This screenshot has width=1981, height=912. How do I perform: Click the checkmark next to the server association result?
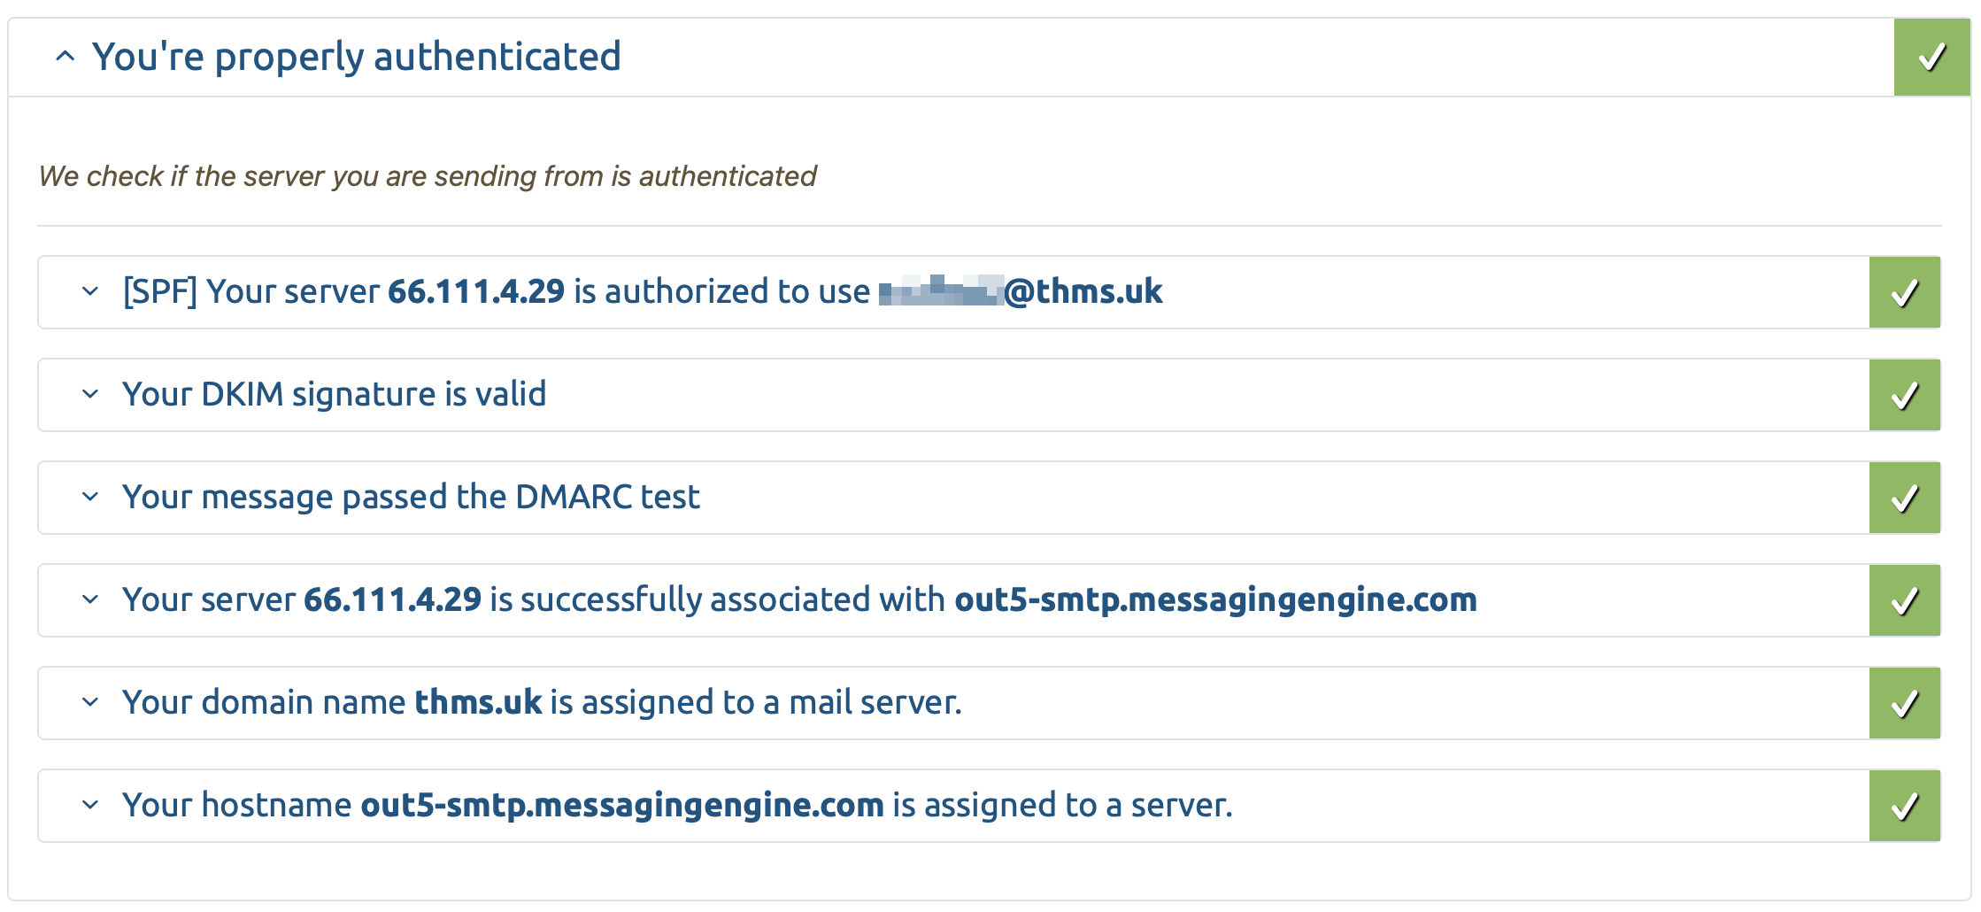1904,600
